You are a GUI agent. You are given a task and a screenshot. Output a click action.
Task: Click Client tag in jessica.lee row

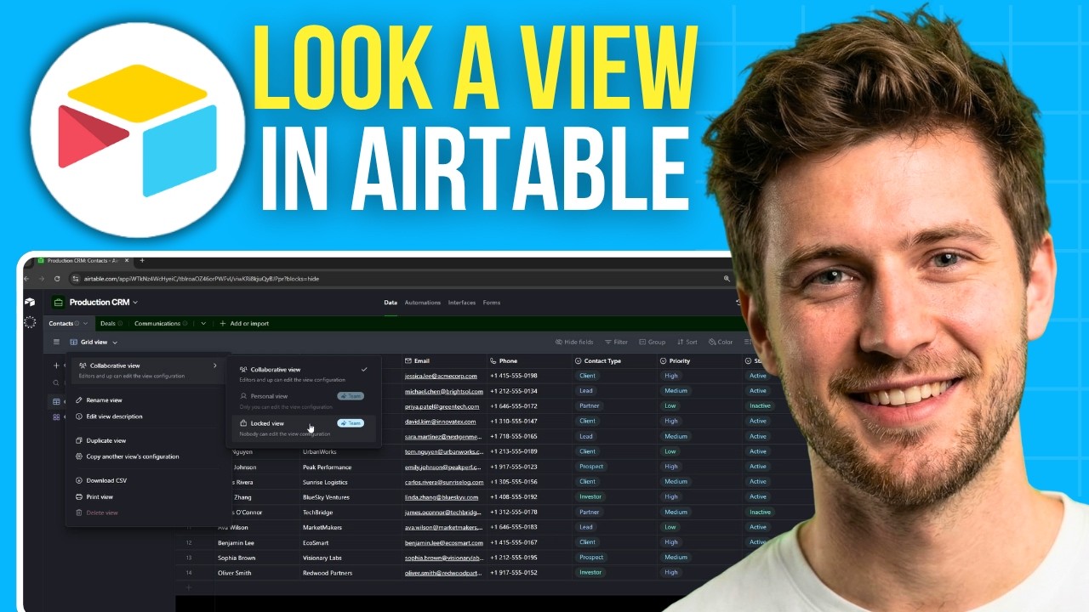tap(588, 376)
